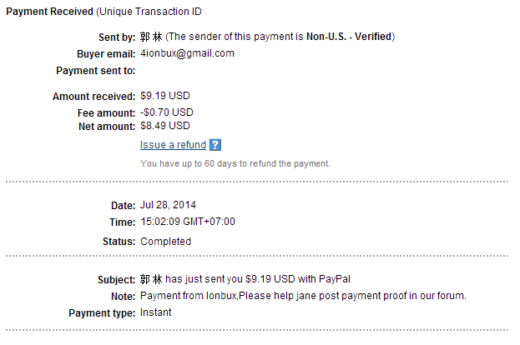Click the 60 days refund notice text

[x=235, y=163]
